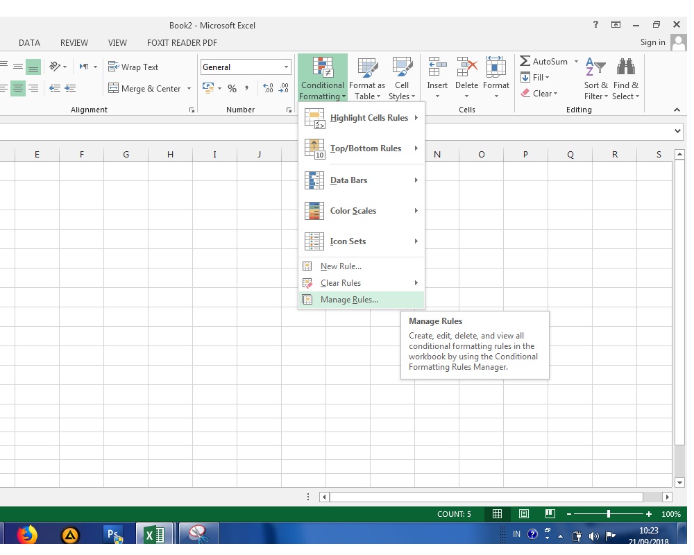Click the Sign in link
Screen dimensions: 694x555
click(x=652, y=42)
